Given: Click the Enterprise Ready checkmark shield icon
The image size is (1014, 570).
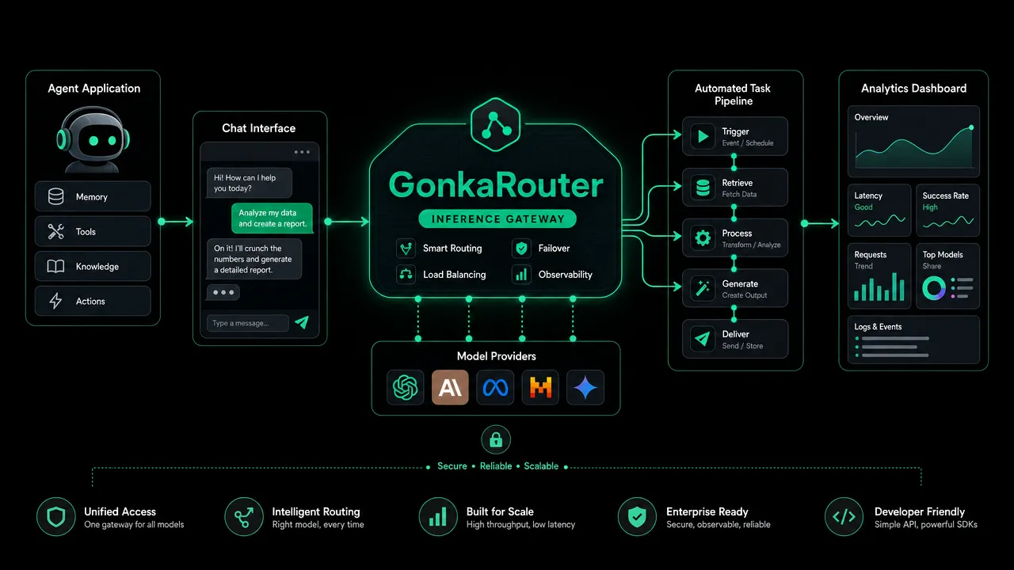Looking at the screenshot, I should pyautogui.click(x=637, y=518).
